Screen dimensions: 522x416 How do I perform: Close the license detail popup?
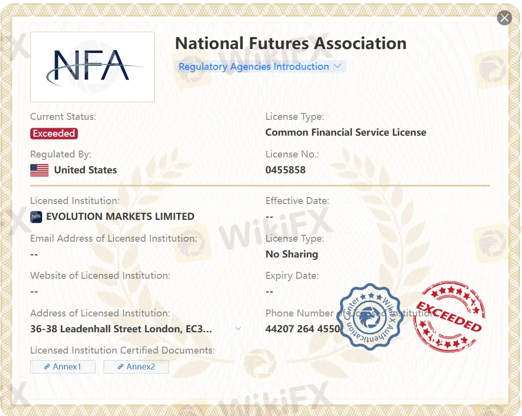504,18
